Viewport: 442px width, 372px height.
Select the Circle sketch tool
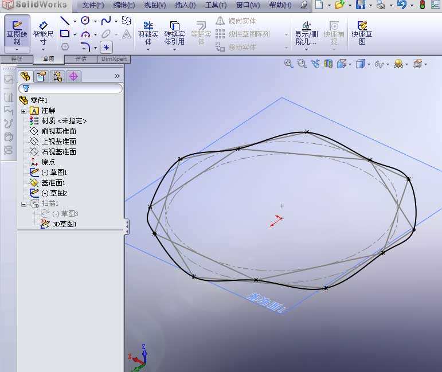[x=85, y=21]
